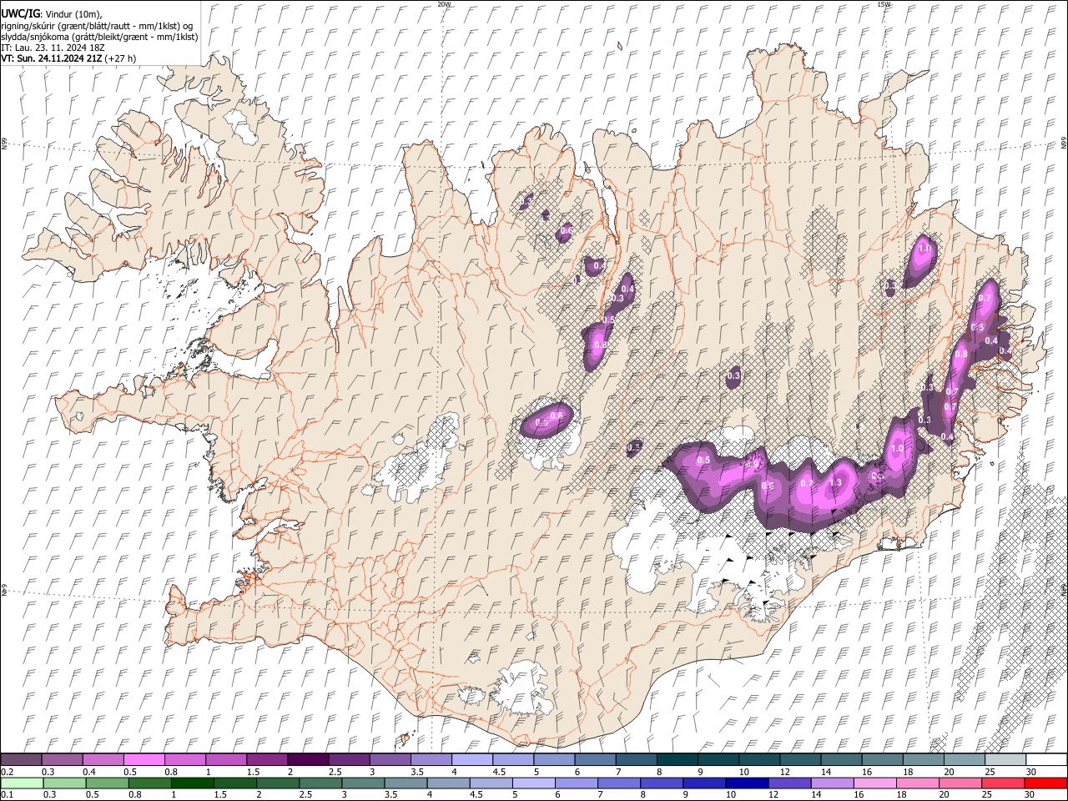Select the bright pink 0.5 swatch in upper scale

click(x=144, y=759)
